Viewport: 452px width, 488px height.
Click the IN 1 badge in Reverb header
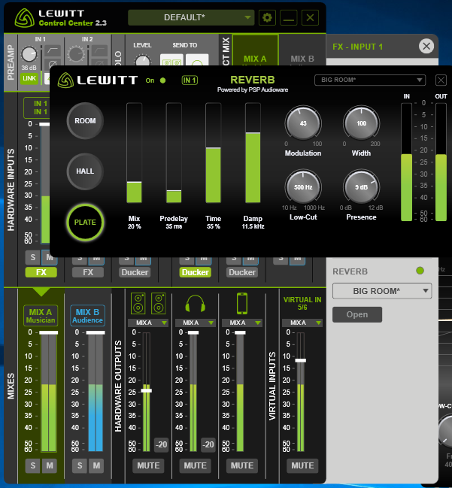[190, 80]
